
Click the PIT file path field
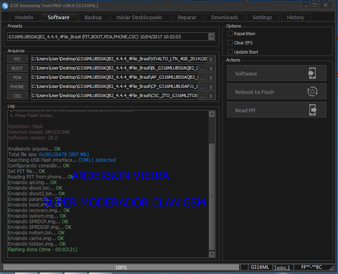coord(119,59)
